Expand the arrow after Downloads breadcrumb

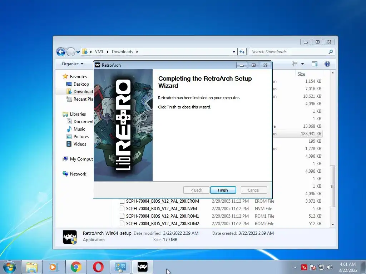point(137,52)
